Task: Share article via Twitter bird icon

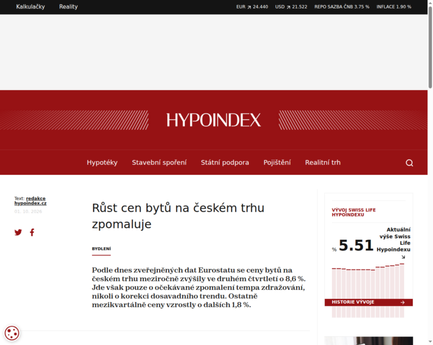Action: (18, 232)
